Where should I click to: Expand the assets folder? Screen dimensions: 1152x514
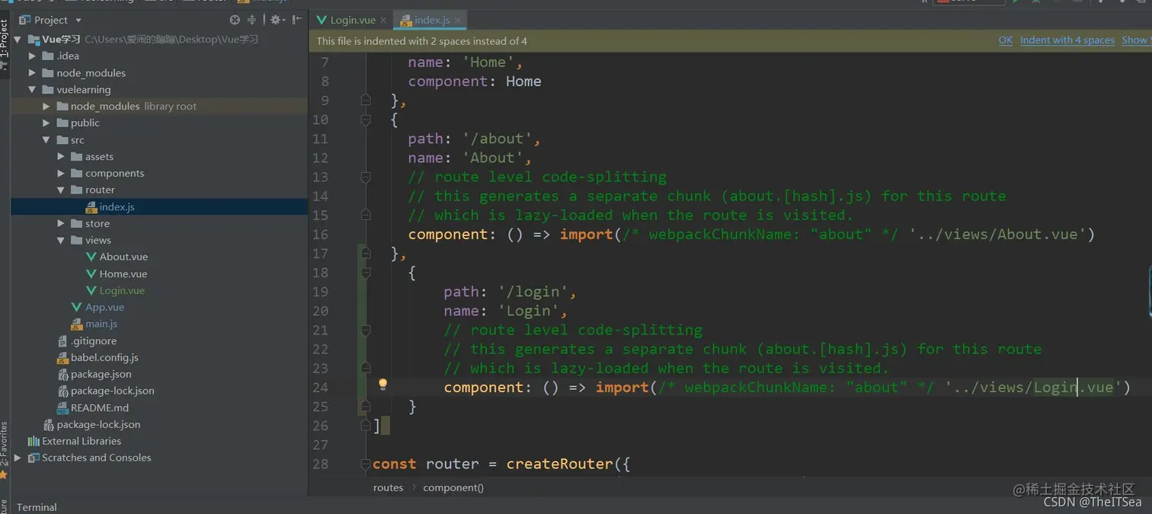(x=61, y=157)
